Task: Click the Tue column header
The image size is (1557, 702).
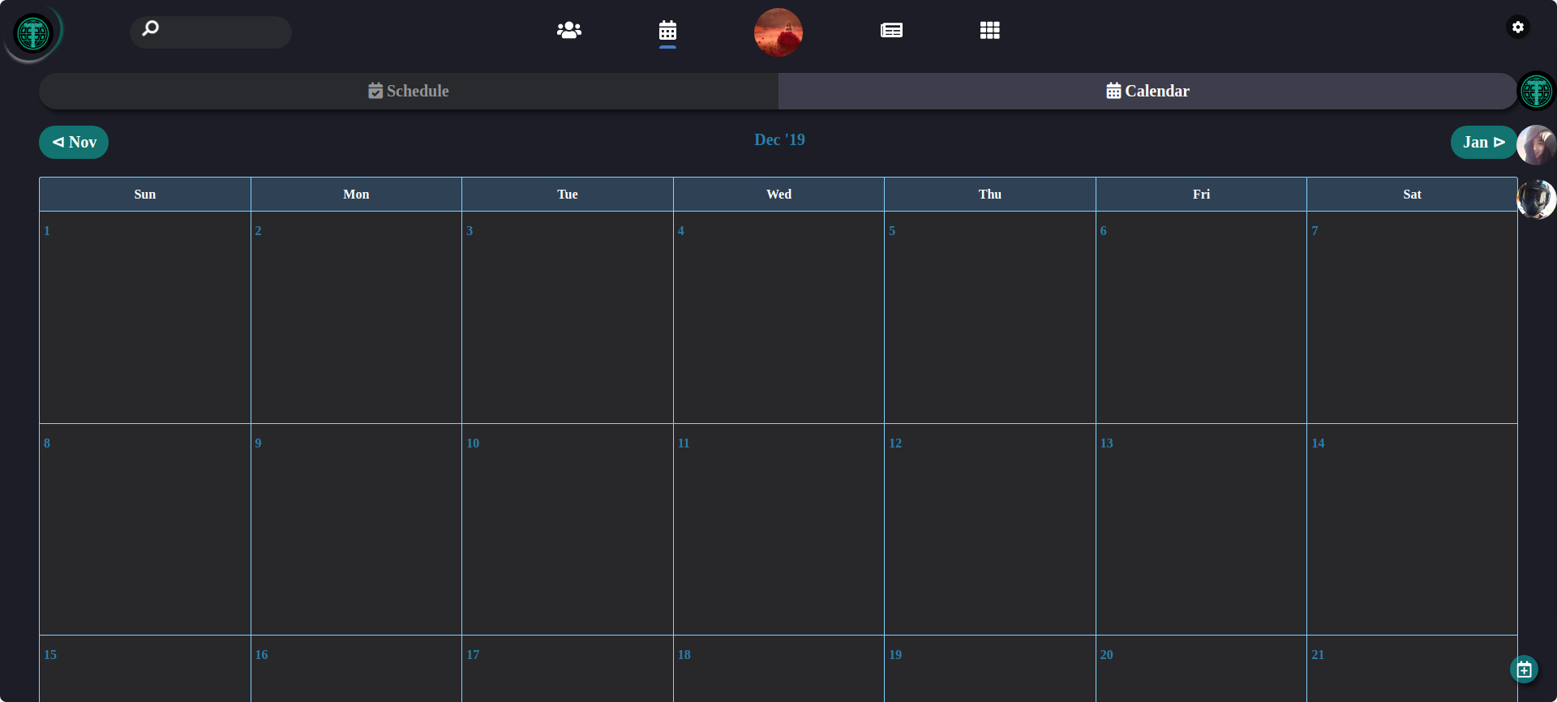Action: click(x=568, y=195)
